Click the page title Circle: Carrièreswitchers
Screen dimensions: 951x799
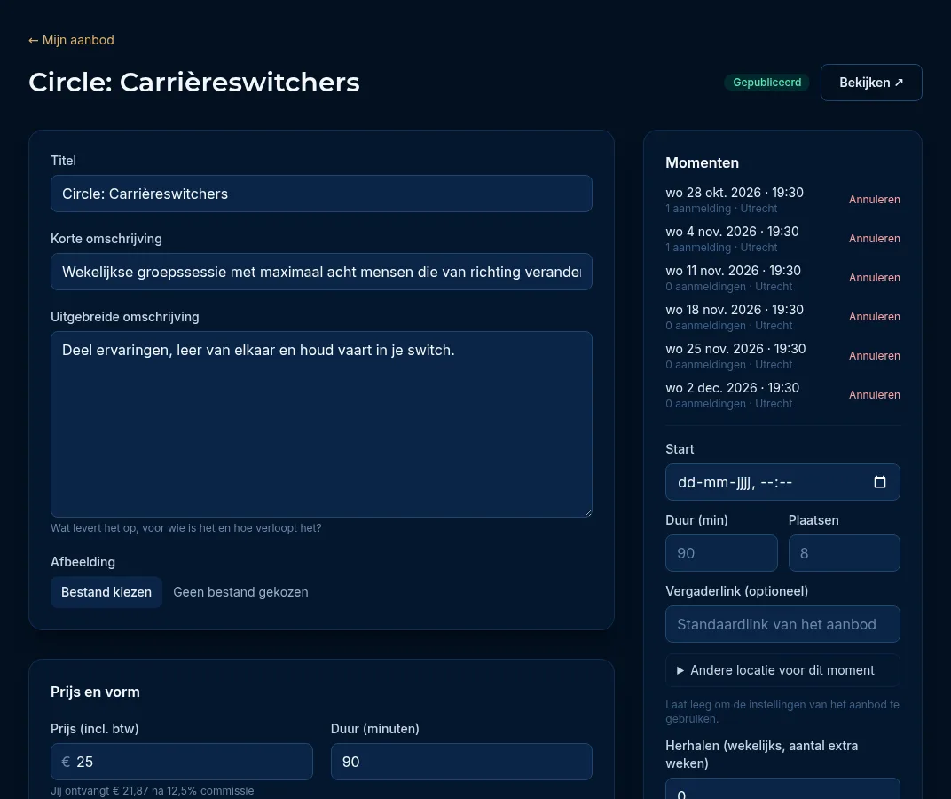coord(194,83)
